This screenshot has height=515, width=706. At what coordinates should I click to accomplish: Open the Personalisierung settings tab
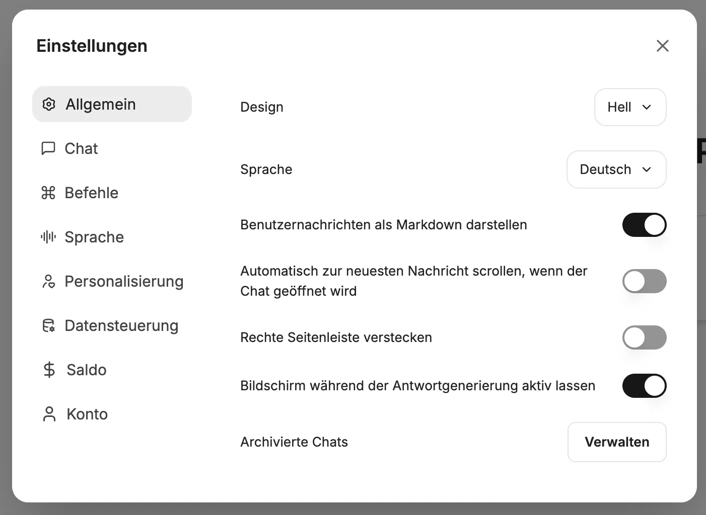coord(124,281)
